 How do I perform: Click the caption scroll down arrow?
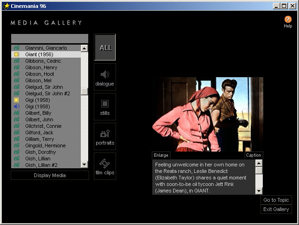tap(259, 191)
